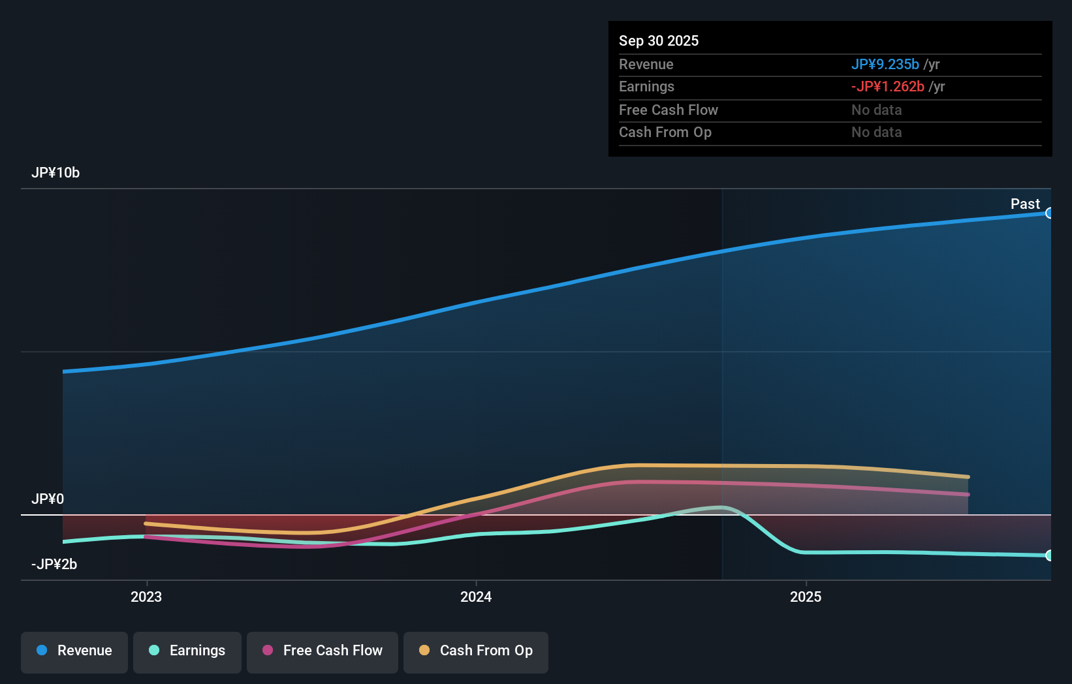Toggle the Cash From Op series visibility
Image resolution: width=1072 pixels, height=684 pixels.
(x=475, y=652)
